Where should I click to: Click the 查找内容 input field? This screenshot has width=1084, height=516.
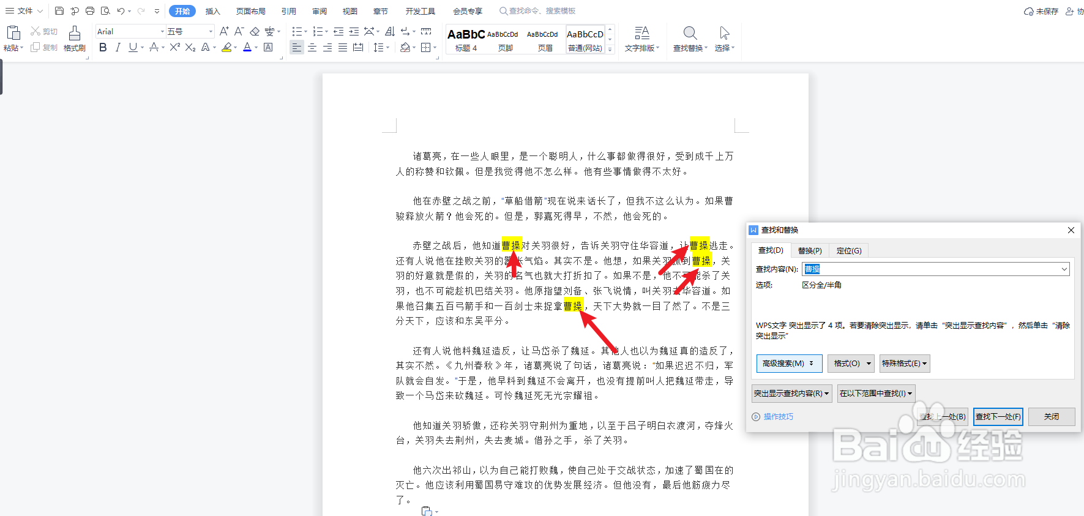[x=936, y=269]
